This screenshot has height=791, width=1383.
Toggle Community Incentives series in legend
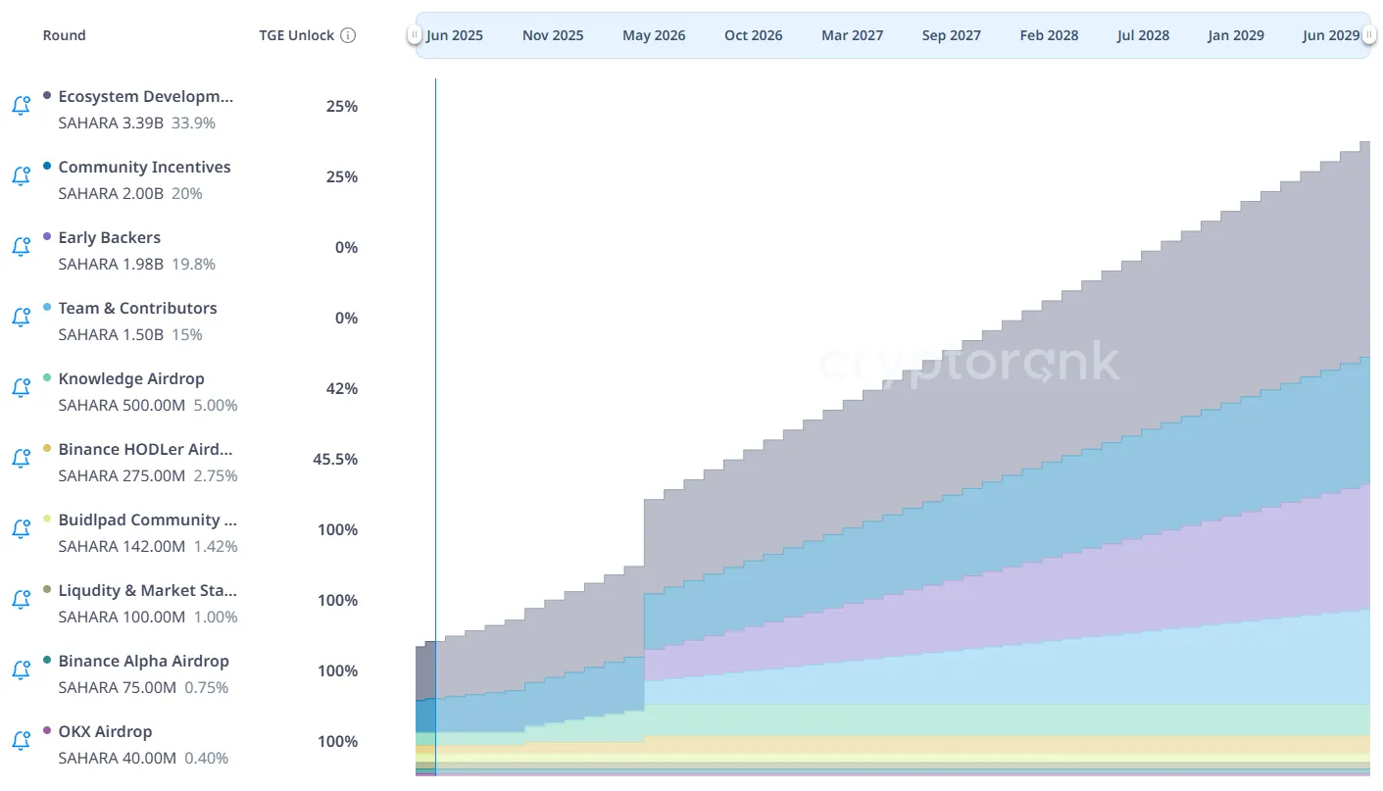(144, 168)
